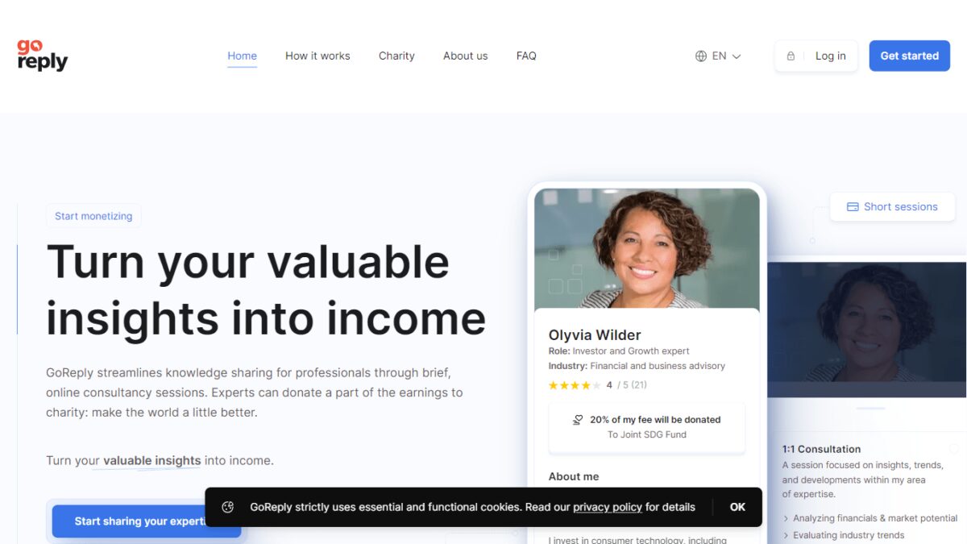Image resolution: width=967 pixels, height=544 pixels.
Task: Click the underlined 'valuable insights' phrase
Action: click(x=152, y=461)
